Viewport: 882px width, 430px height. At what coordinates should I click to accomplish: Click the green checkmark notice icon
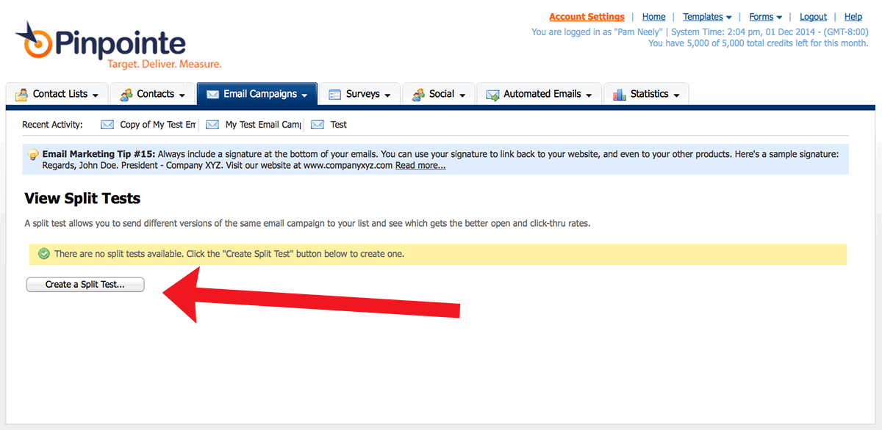[43, 254]
